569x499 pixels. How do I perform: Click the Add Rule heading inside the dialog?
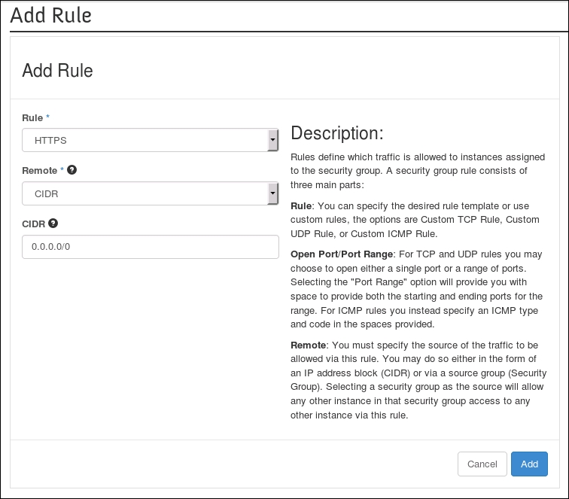click(x=58, y=71)
